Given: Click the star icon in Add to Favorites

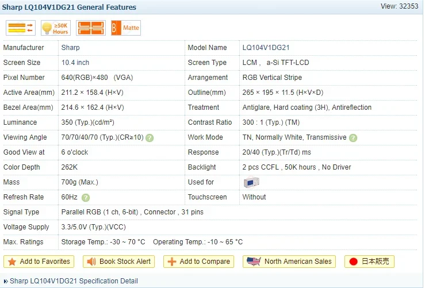Looking at the screenshot, I should coord(12,262).
